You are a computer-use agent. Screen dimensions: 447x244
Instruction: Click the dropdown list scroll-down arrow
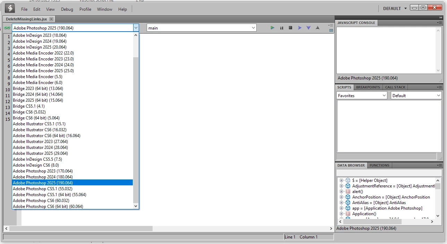tap(136, 206)
